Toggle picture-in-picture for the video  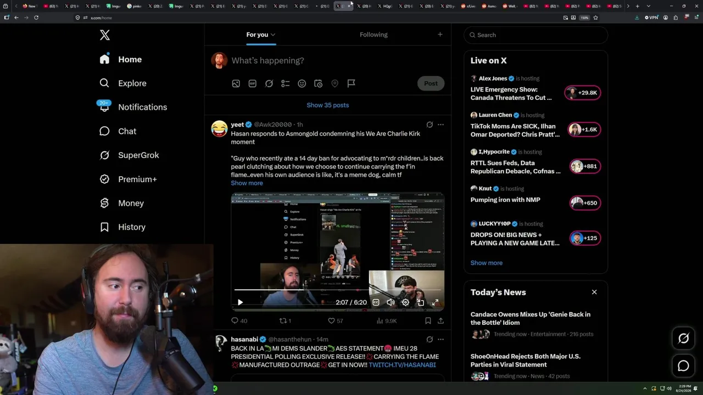(x=420, y=302)
